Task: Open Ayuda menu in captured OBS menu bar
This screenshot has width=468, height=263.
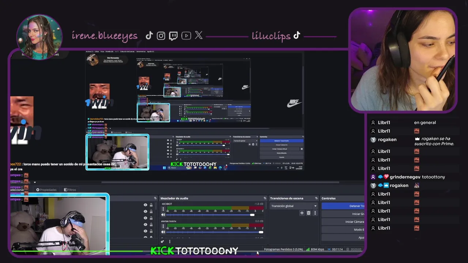Action: click(150, 52)
